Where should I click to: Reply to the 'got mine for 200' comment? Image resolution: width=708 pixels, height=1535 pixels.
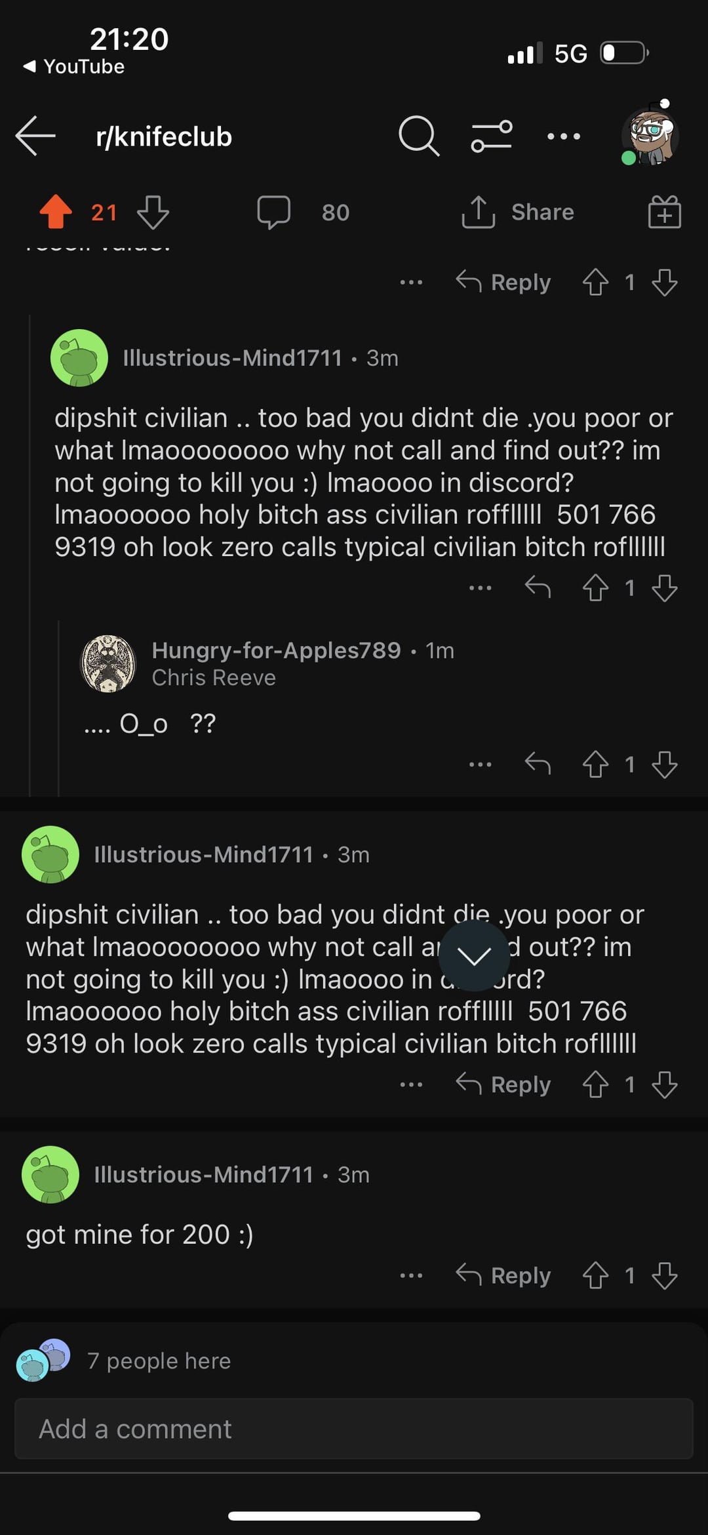(x=503, y=1275)
